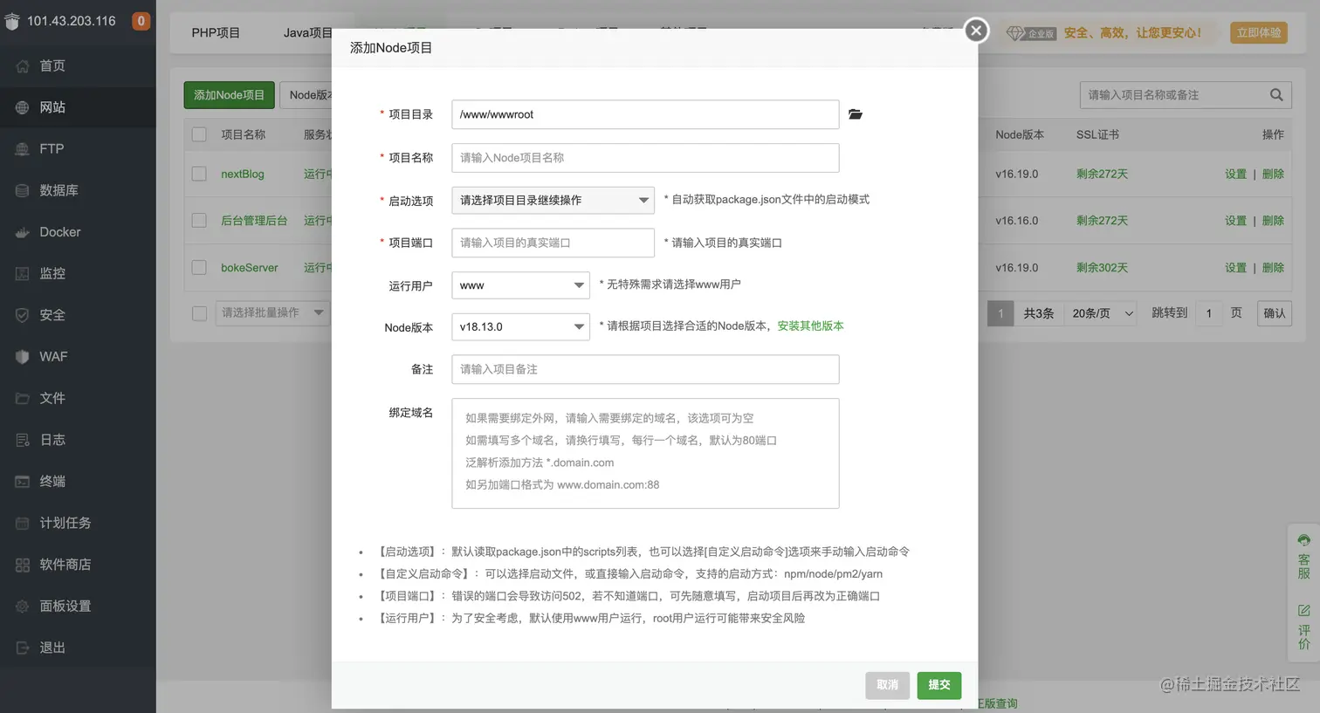Click the 跳转到 page number field
The image size is (1320, 713).
pos(1209,313)
